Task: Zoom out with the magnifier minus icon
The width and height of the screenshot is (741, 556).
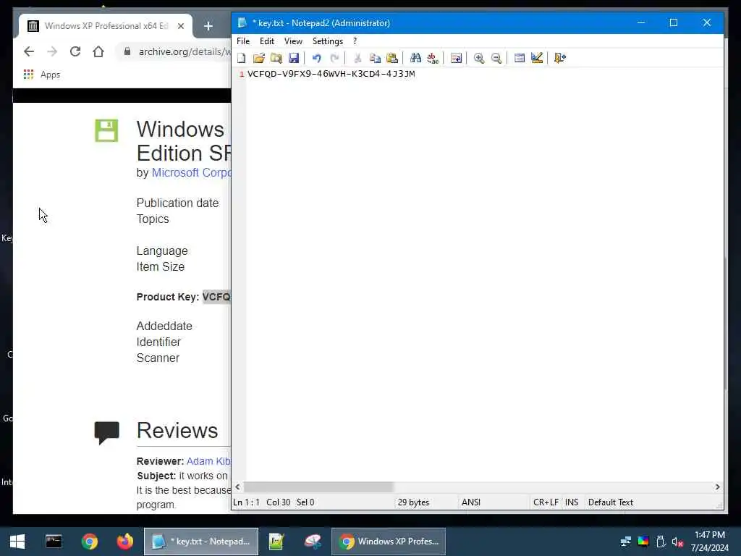Action: click(x=496, y=58)
